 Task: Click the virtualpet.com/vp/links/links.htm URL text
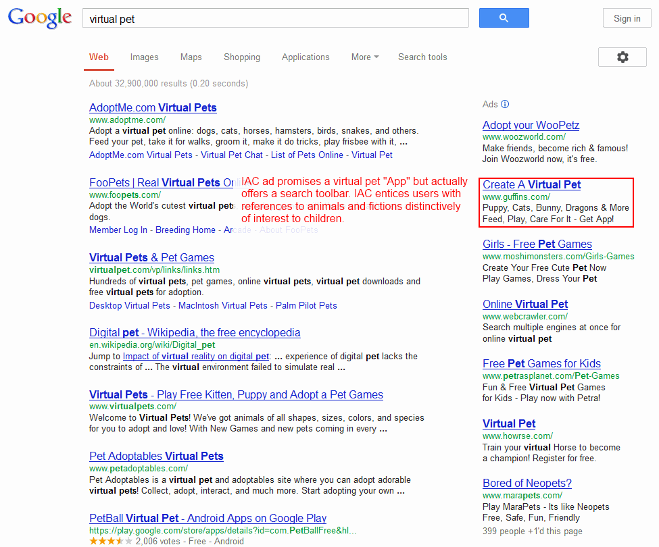[x=154, y=270]
